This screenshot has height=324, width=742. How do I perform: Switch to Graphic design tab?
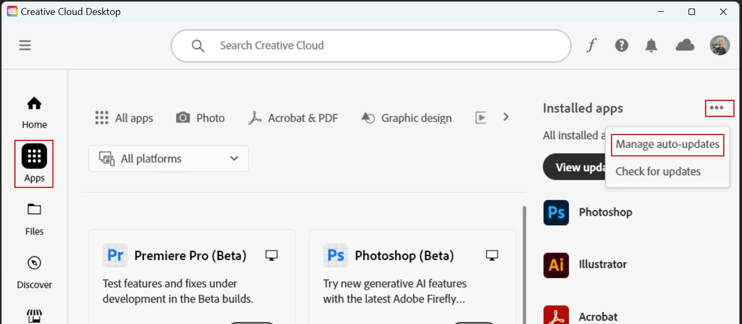pyautogui.click(x=406, y=118)
